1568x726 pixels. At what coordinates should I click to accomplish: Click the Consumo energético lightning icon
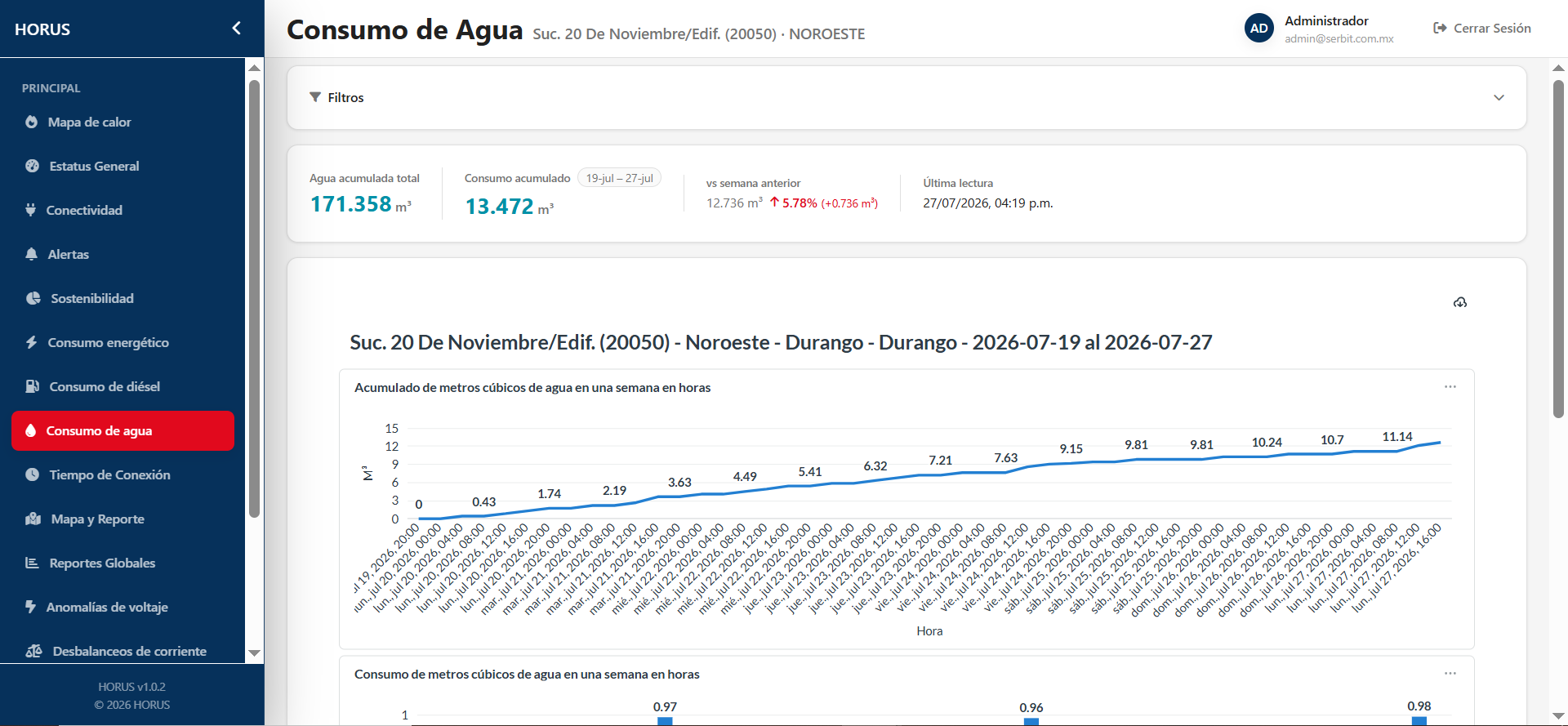pyautogui.click(x=31, y=342)
